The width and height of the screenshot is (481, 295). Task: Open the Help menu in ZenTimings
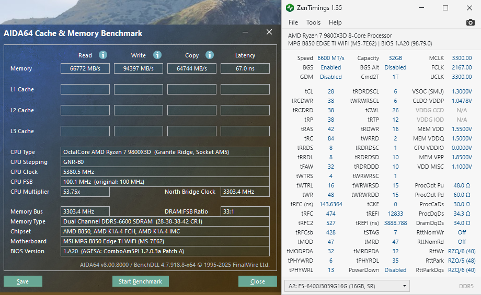click(x=335, y=22)
